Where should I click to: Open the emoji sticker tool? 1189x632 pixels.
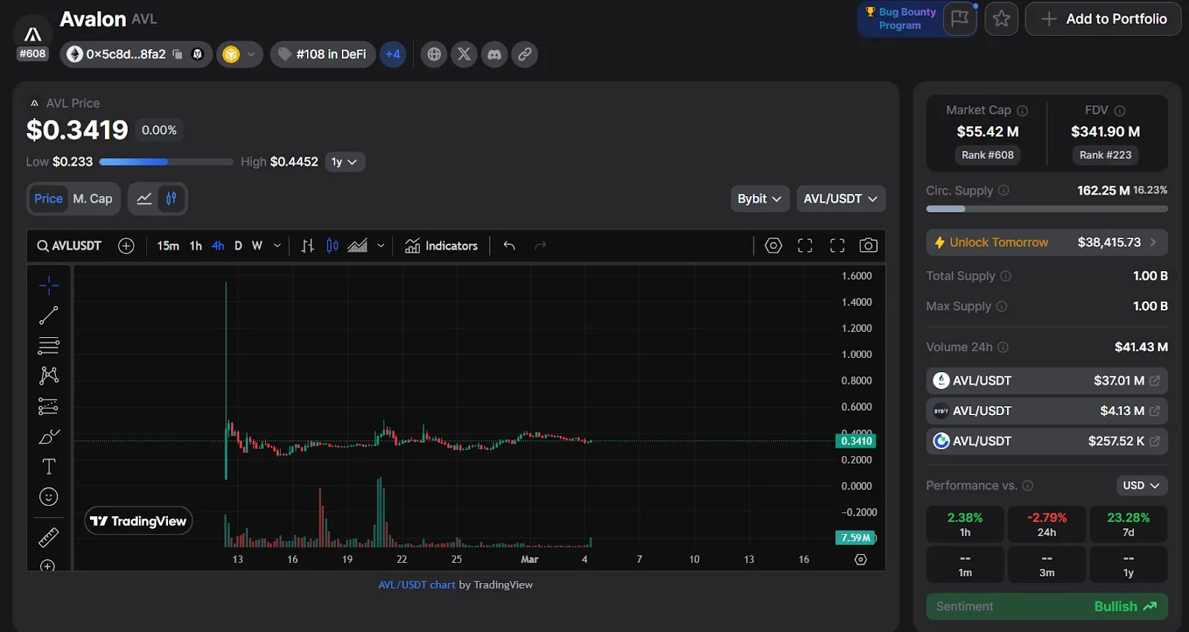[x=48, y=497]
